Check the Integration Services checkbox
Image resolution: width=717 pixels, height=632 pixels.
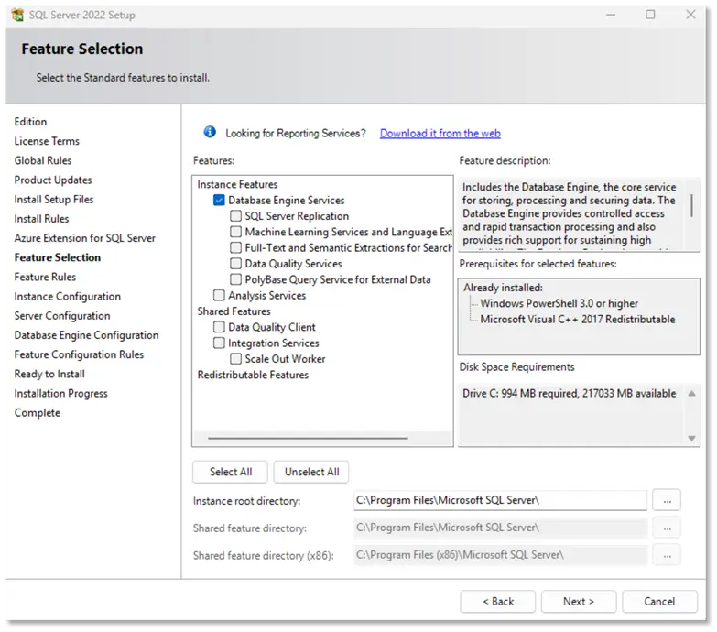pos(219,343)
